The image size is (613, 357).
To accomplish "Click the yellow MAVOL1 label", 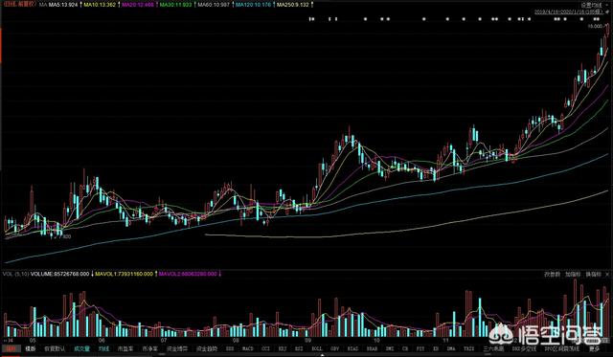I will (125, 274).
